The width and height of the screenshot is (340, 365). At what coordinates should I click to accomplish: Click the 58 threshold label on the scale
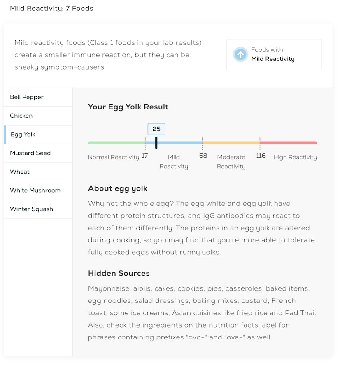tap(203, 156)
